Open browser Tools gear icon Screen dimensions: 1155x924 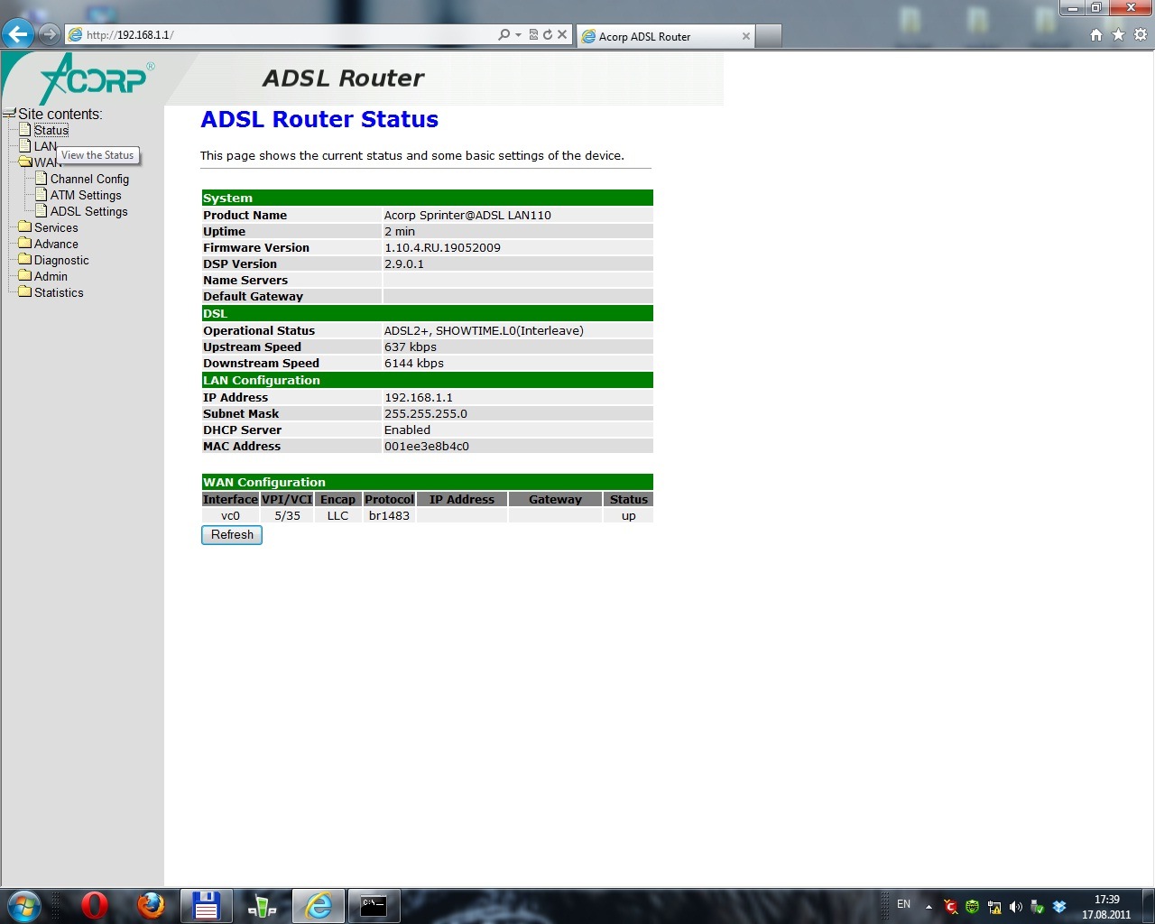tap(1141, 34)
